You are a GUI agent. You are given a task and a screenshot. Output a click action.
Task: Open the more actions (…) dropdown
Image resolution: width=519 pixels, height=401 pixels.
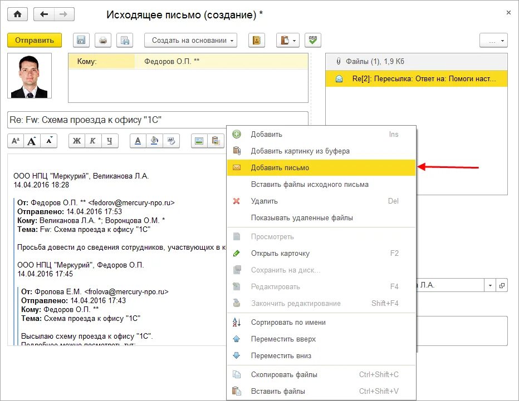[493, 41]
